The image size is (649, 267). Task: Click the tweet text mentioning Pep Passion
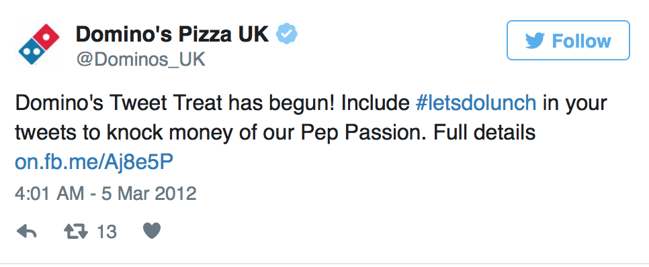(310, 132)
